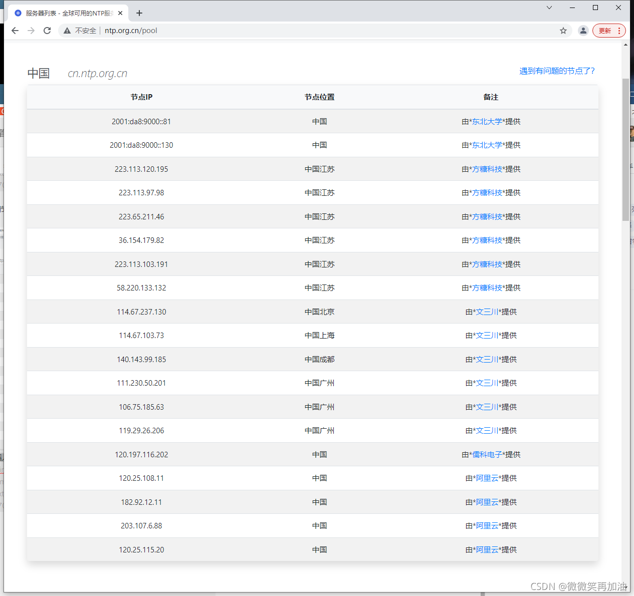634x596 pixels.
Task: Open 文三川 link in 106.75.185.63 row
Action: tap(487, 407)
